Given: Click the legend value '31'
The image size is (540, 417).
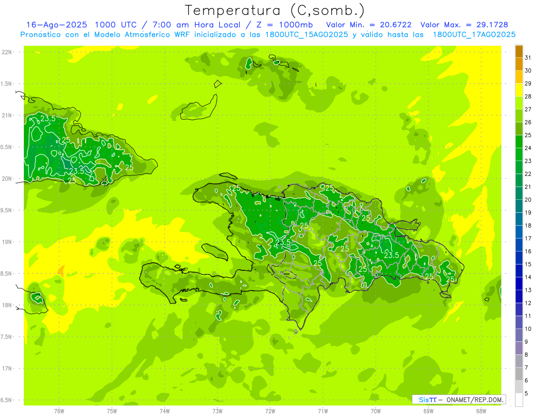Looking at the screenshot, I should (528, 58).
